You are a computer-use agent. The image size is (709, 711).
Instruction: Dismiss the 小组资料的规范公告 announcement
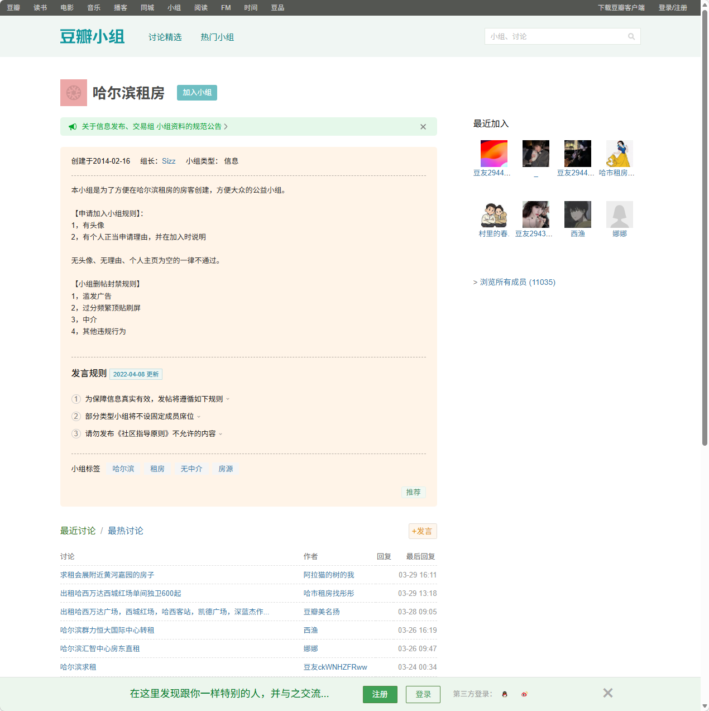[x=423, y=127]
